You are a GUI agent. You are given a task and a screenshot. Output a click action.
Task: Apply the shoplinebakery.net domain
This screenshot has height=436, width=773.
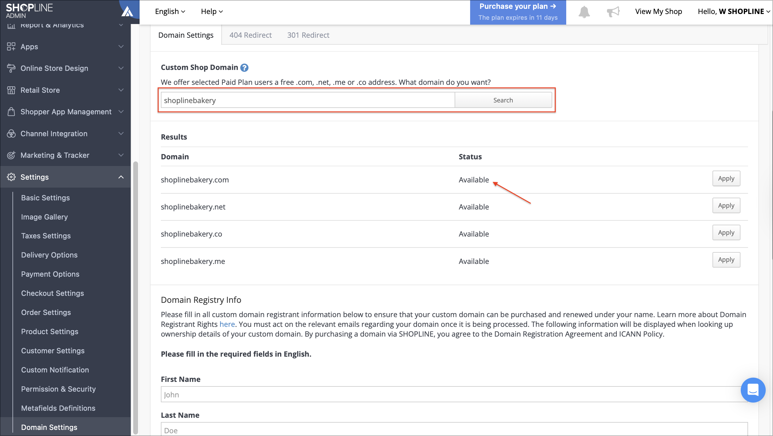(x=726, y=206)
